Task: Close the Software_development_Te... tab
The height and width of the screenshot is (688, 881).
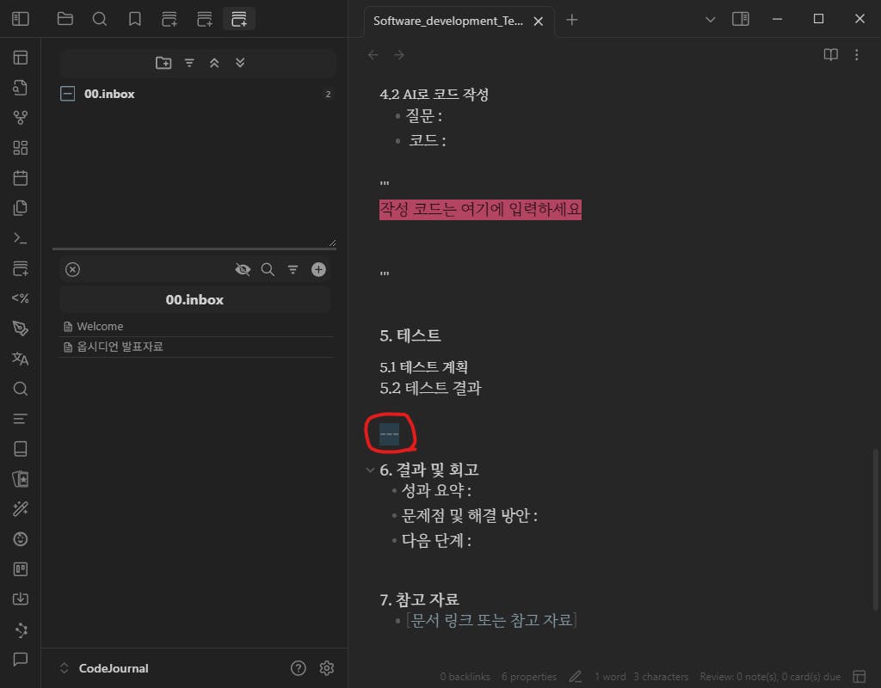Action: click(x=539, y=21)
